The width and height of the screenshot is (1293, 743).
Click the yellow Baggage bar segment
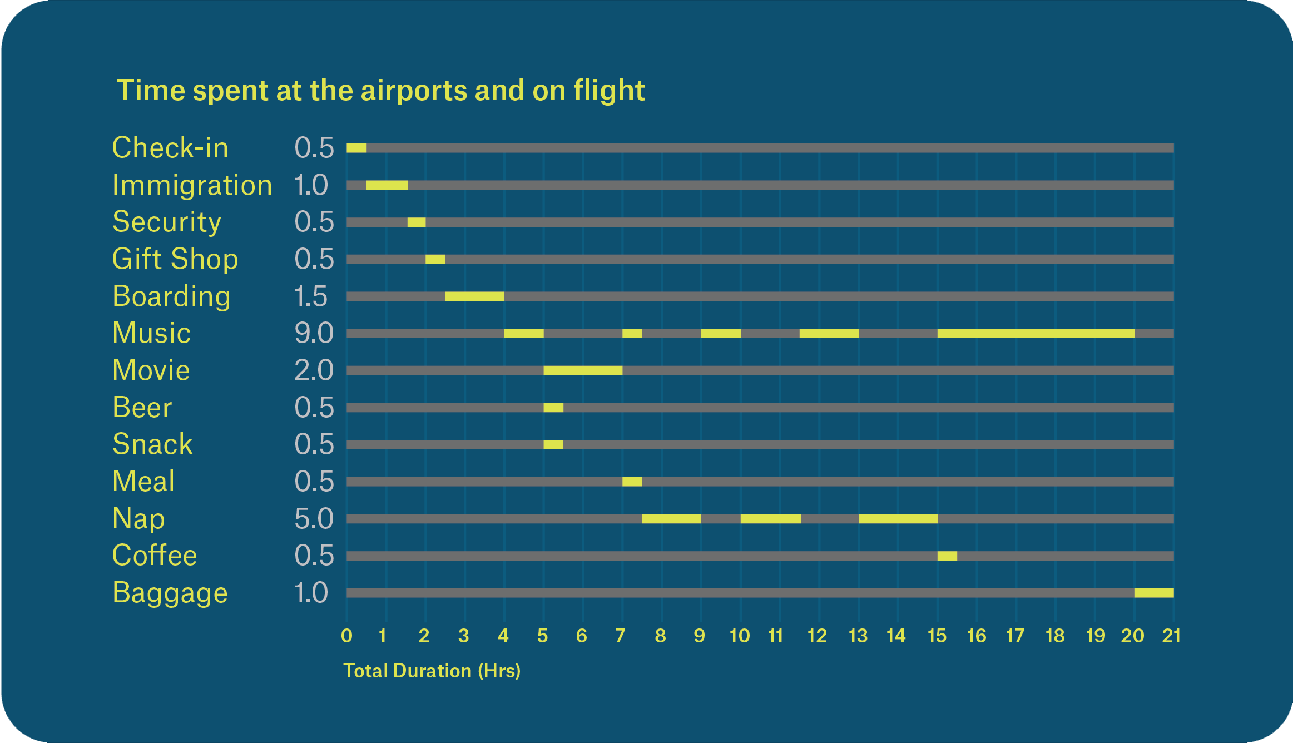[x=1154, y=593]
